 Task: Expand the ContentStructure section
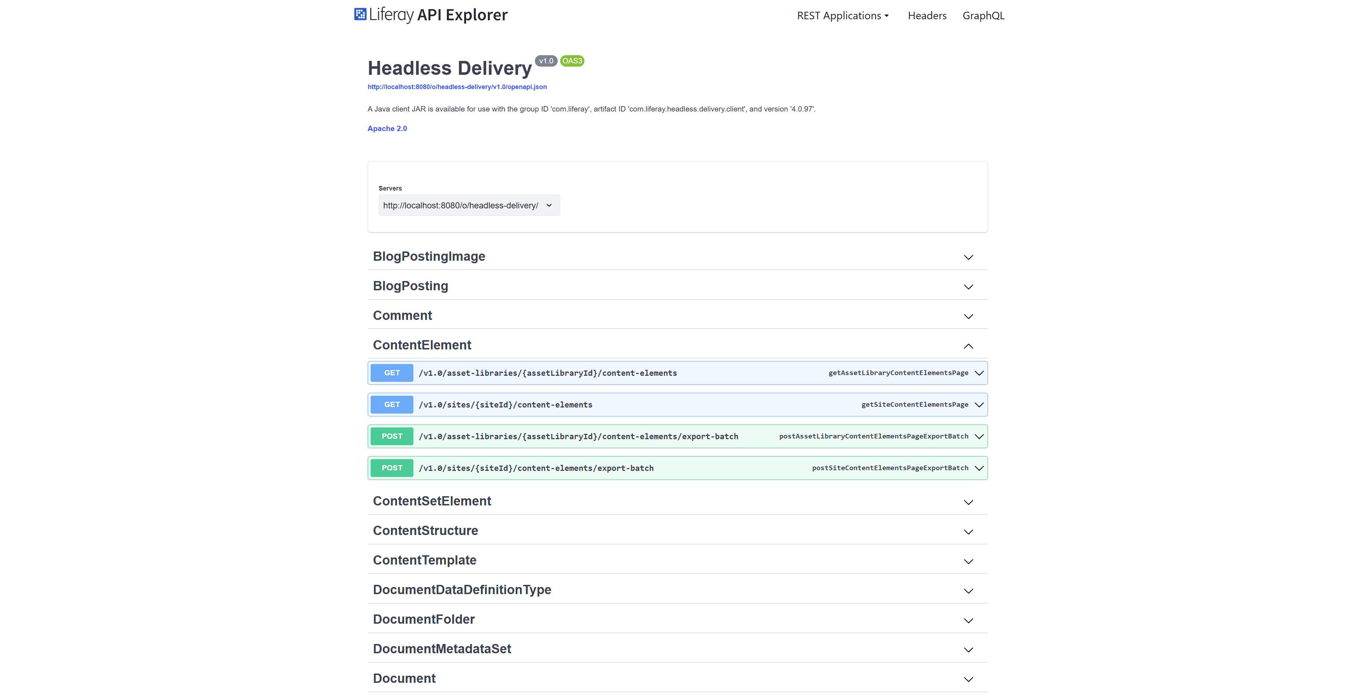click(425, 531)
